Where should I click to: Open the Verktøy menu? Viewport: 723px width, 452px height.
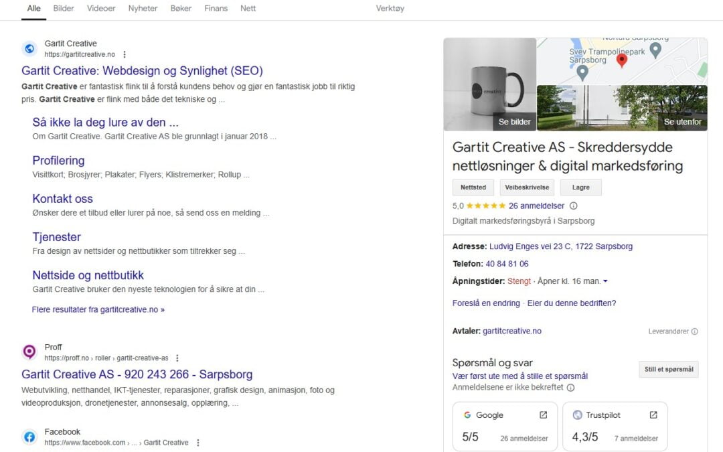point(390,9)
